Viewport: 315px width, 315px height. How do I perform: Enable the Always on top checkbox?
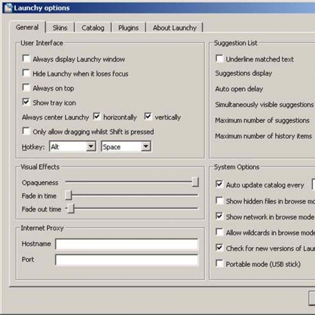tap(26, 88)
